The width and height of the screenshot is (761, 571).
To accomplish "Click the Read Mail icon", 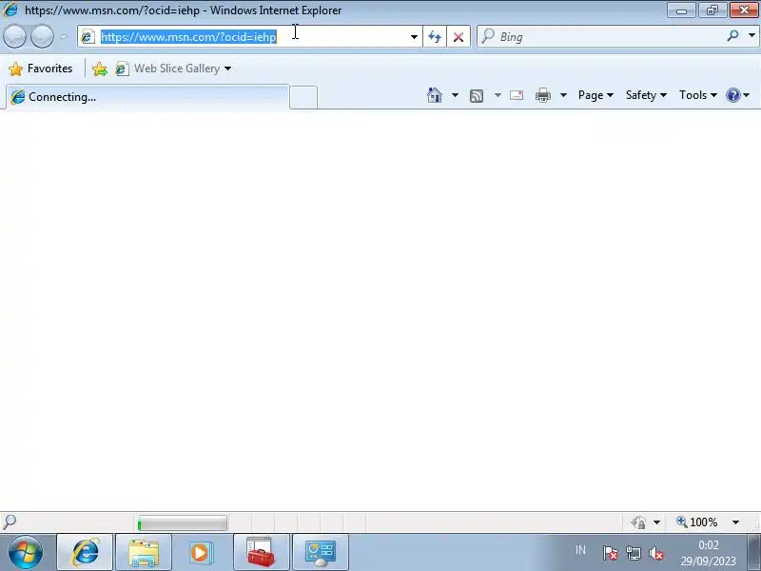I will click(x=517, y=95).
